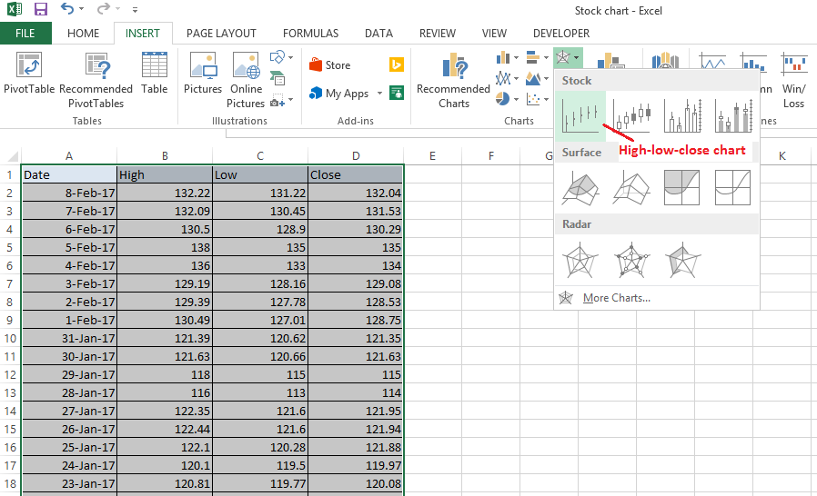Open the Screenshot tool

point(277,99)
